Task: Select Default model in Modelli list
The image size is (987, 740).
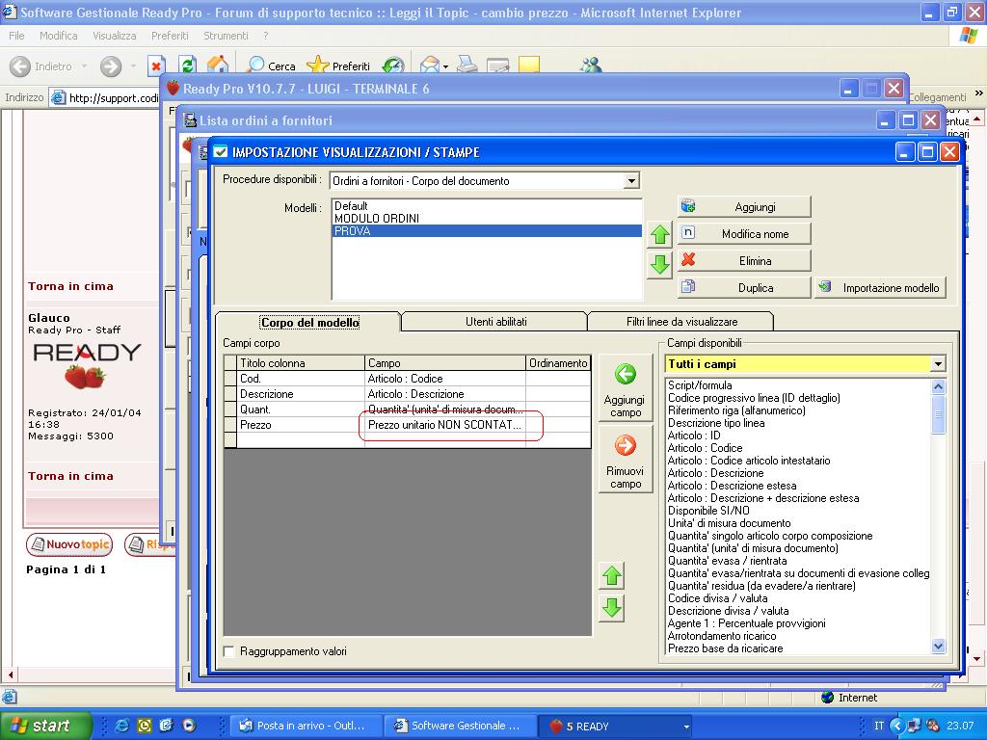Action: tap(487, 206)
